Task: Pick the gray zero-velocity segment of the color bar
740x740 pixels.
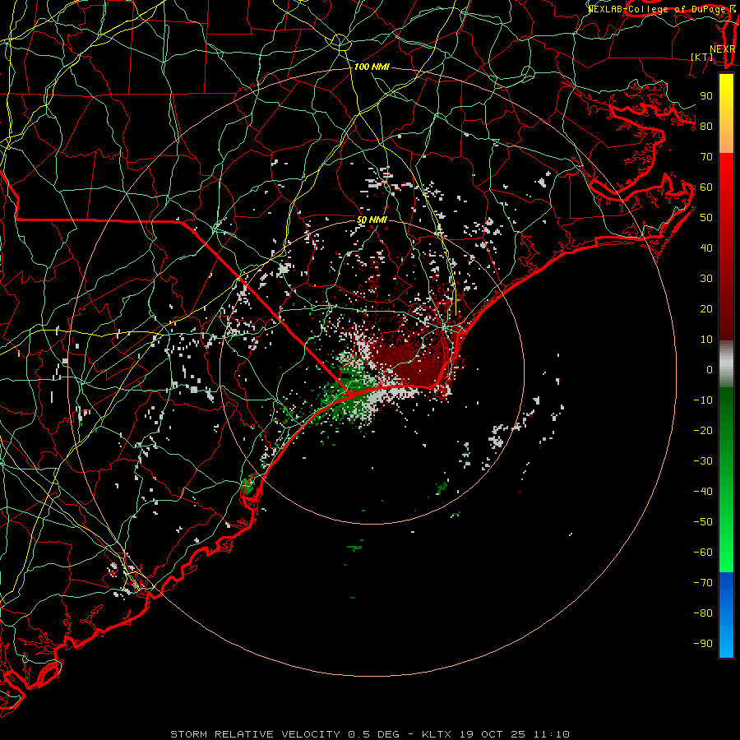Action: tap(726, 364)
